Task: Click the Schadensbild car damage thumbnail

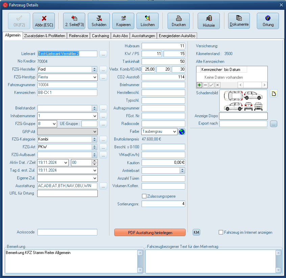Action: click(x=243, y=100)
